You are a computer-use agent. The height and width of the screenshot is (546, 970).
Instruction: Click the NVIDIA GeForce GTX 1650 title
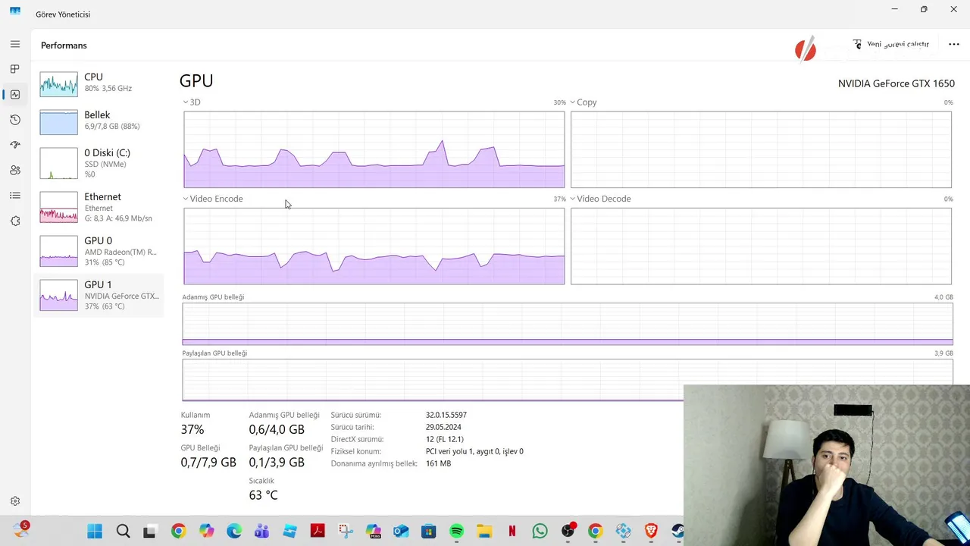pyautogui.click(x=896, y=83)
